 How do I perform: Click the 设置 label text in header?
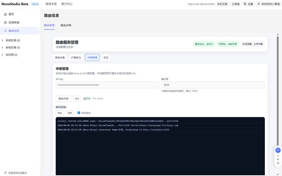pyautogui.click(x=251, y=4)
